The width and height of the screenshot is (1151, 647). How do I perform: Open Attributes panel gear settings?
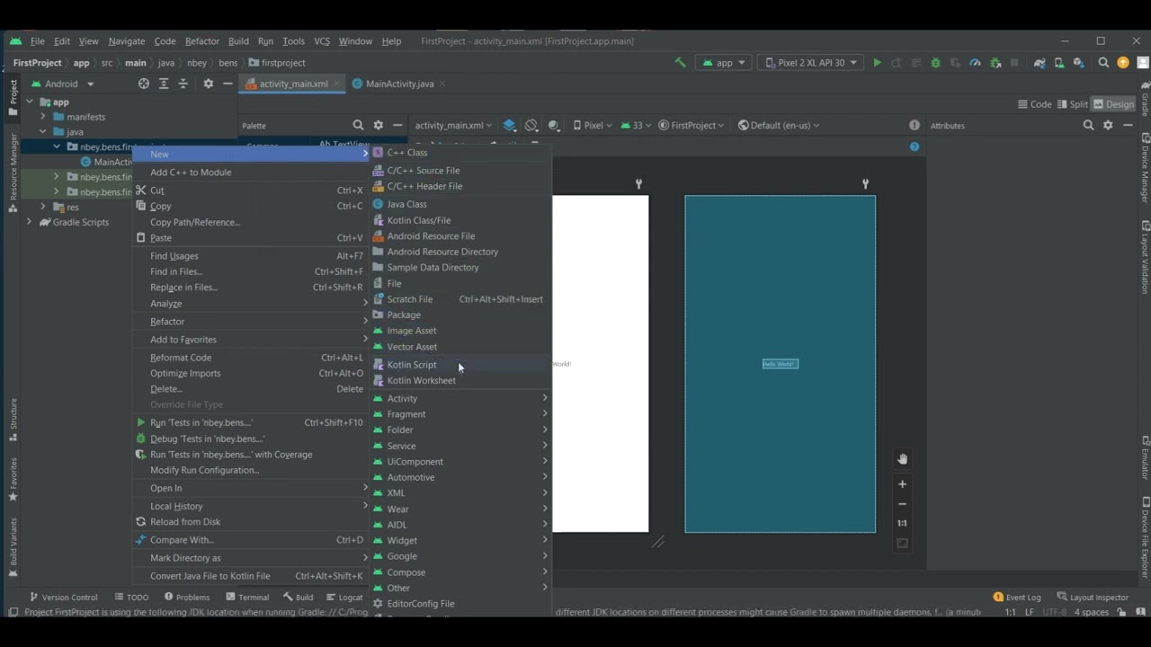[1108, 126]
